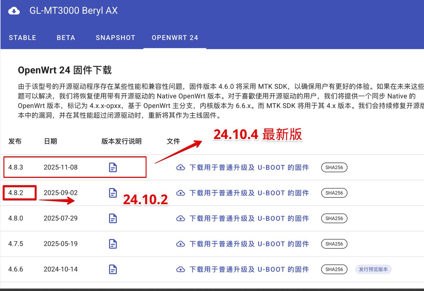Show SHA256 checksum for version 4.8.0
The width and height of the screenshot is (424, 291).
(334, 218)
